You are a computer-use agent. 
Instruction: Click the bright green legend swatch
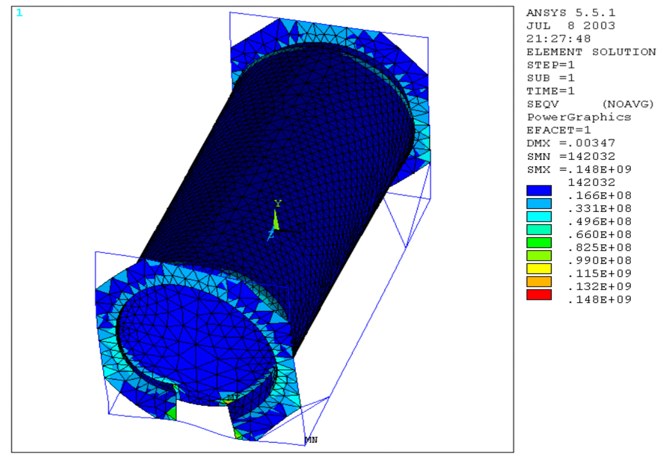coord(539,242)
